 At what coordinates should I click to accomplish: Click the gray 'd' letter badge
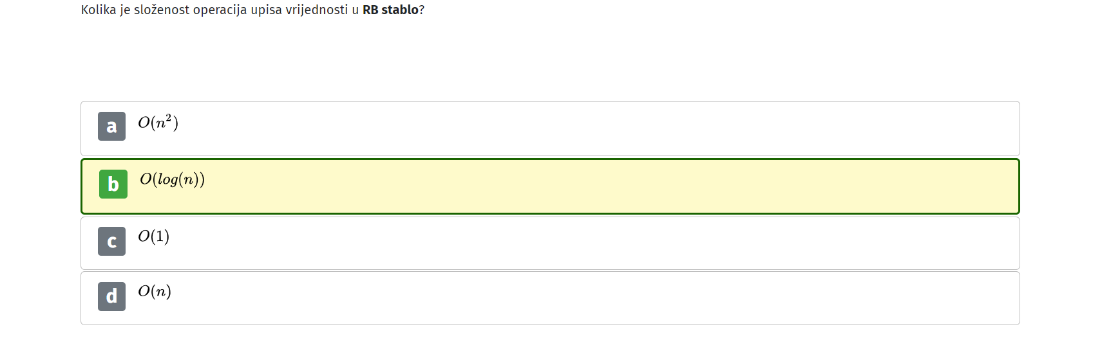111,296
